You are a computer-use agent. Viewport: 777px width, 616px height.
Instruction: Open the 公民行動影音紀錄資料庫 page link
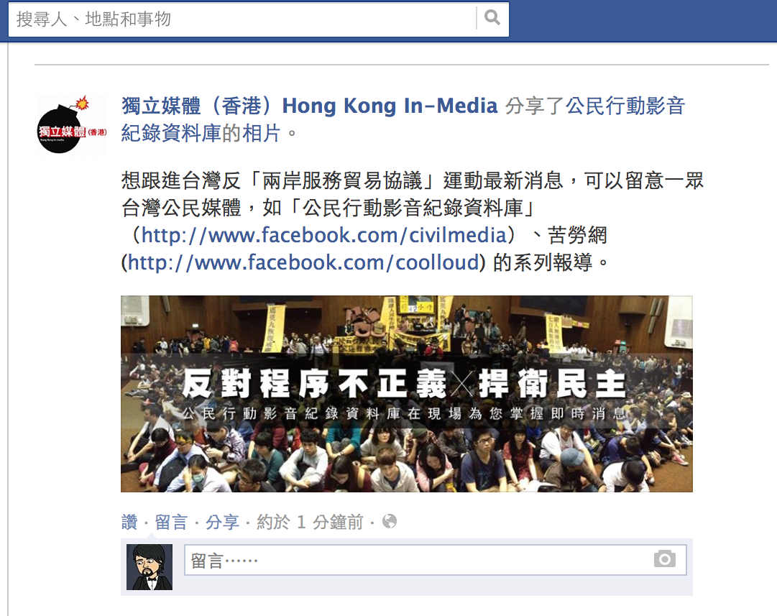coord(403,119)
